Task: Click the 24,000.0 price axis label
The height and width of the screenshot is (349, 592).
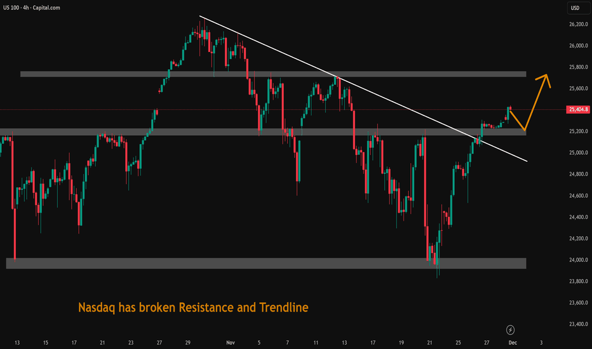Action: point(577,260)
